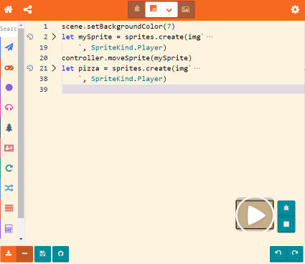Open the Sprites toolbox category (paper plane)
The image size is (305, 264).
point(9,47)
